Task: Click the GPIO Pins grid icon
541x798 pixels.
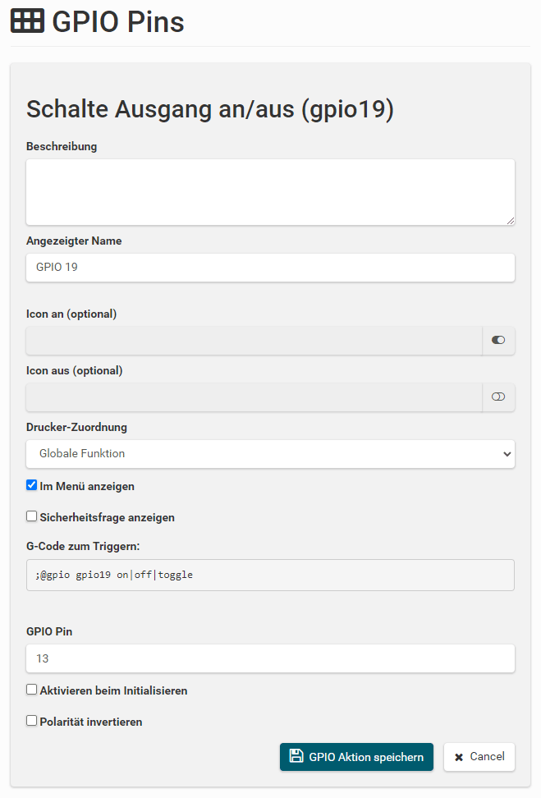Action: coord(27,21)
